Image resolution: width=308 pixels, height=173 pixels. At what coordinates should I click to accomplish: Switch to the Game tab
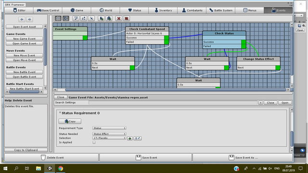[77, 10]
